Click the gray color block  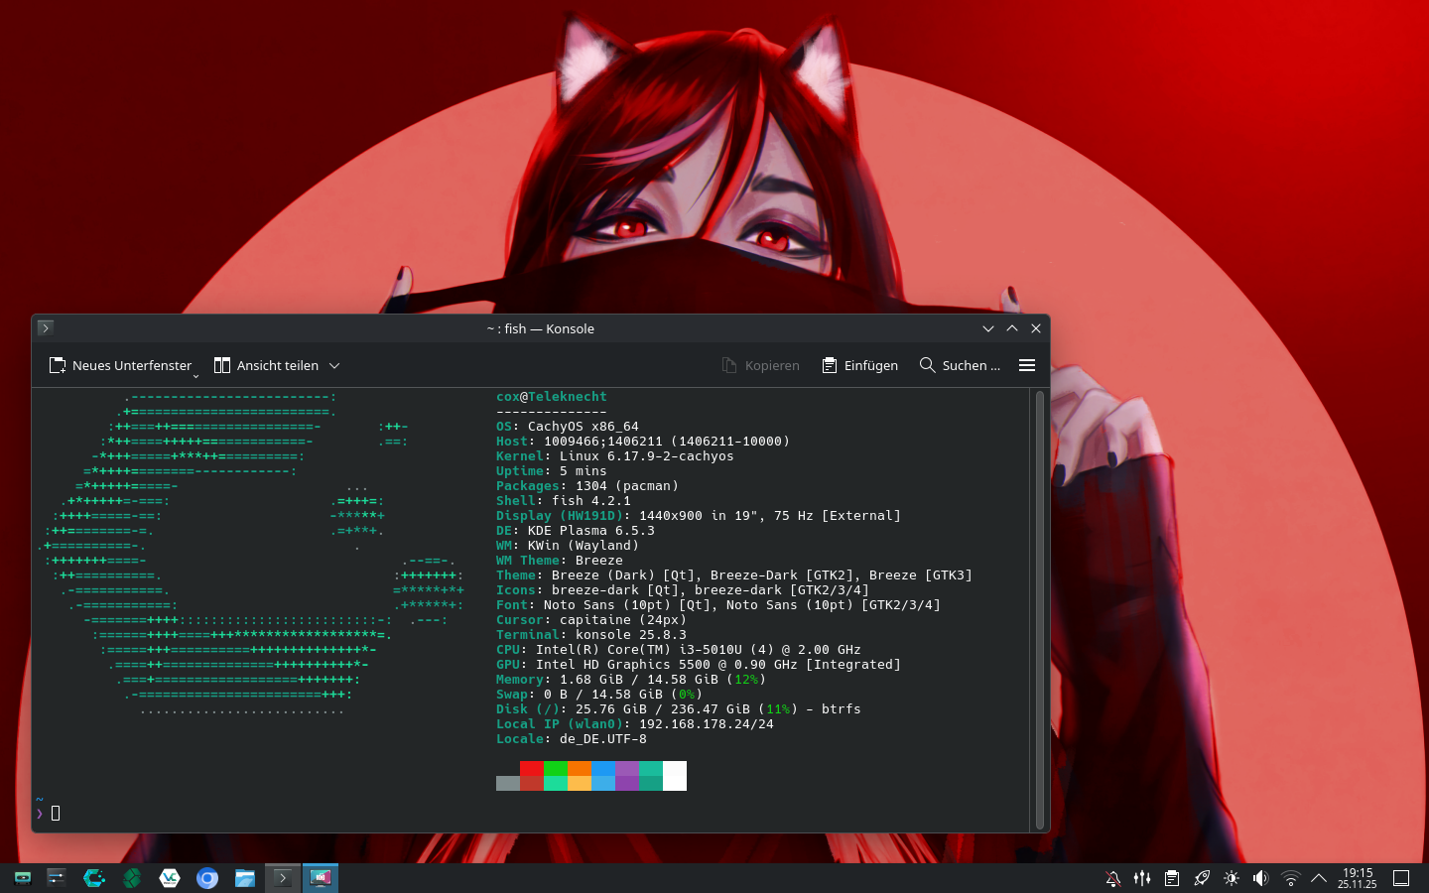click(x=508, y=783)
